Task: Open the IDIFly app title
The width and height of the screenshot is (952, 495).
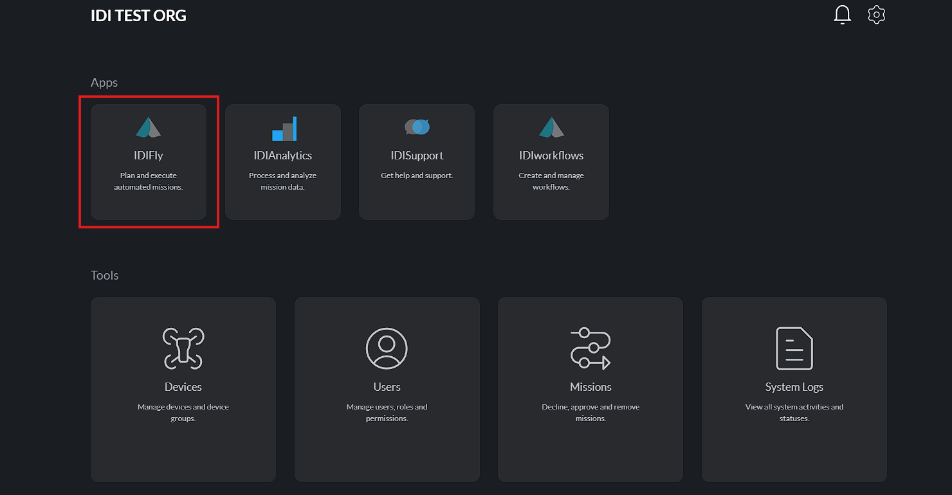Action: click(149, 156)
